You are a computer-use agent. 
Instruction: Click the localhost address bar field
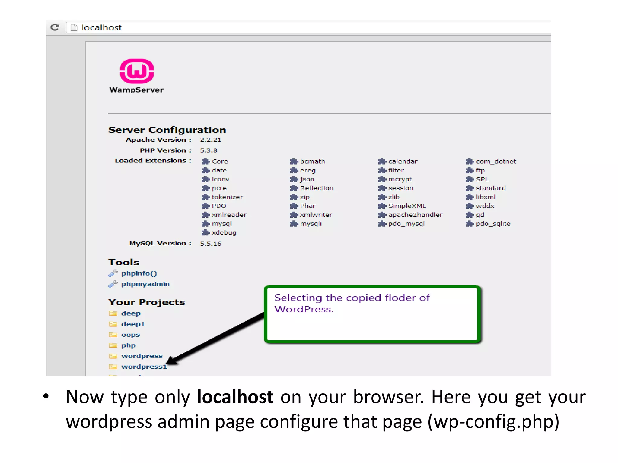point(309,27)
